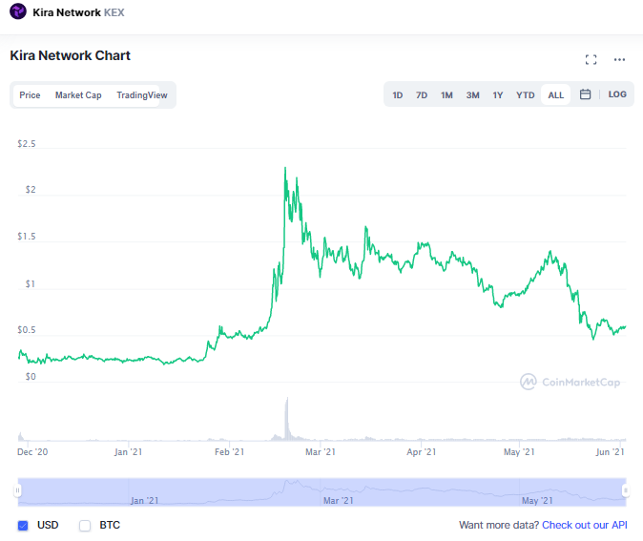The height and width of the screenshot is (541, 643).
Task: Select the 3M time range
Action: (473, 95)
